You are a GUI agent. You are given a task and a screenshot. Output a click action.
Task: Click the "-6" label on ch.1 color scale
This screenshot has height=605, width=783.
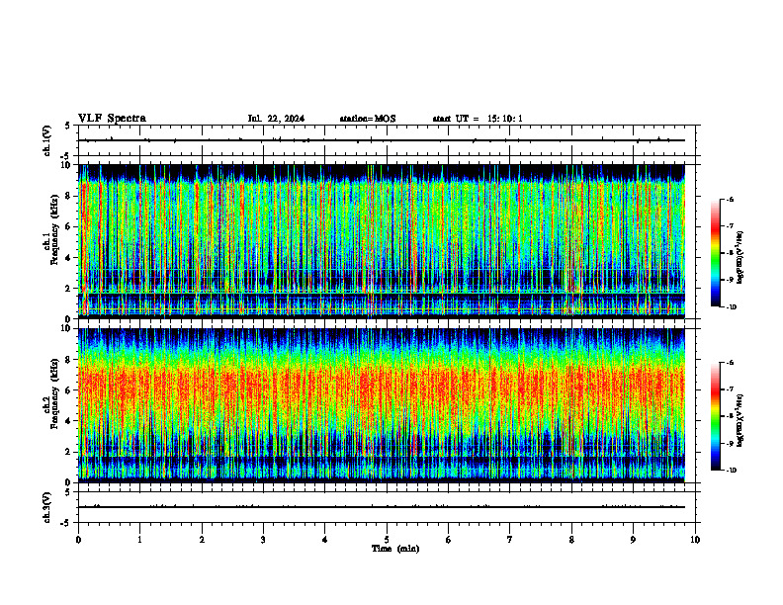[730, 199]
